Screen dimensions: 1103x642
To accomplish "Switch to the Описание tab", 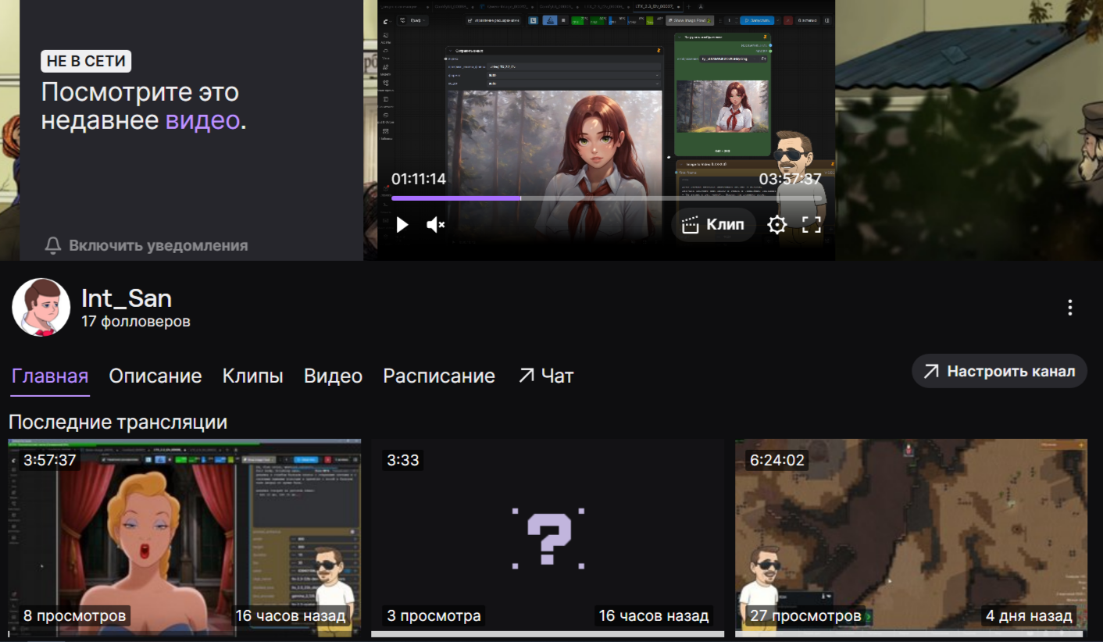I will [x=155, y=376].
